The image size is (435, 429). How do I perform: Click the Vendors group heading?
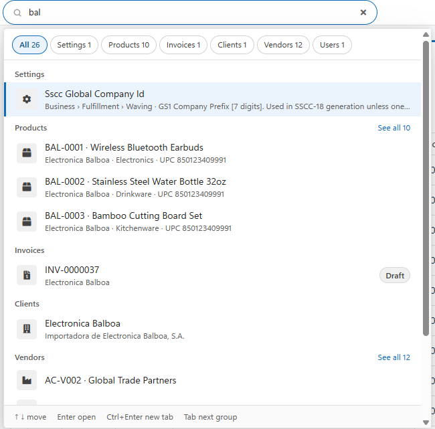[29, 357]
